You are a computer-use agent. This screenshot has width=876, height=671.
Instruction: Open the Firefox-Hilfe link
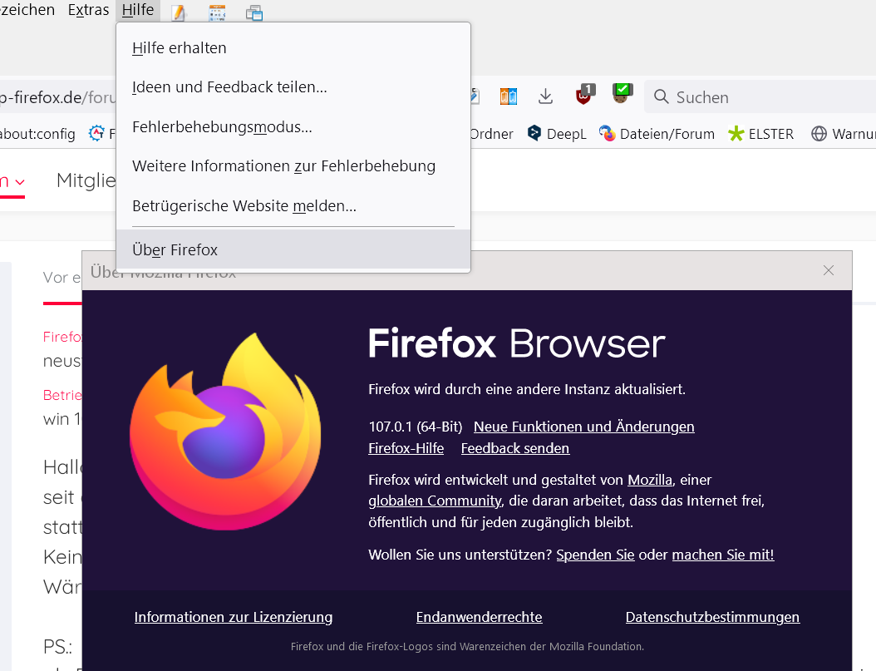point(406,449)
